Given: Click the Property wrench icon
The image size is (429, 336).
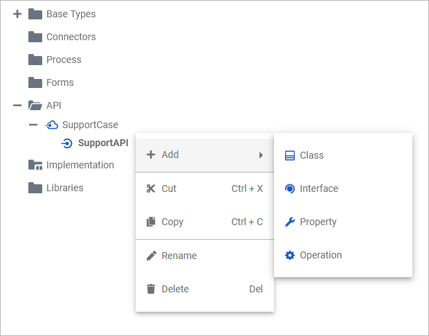Looking at the screenshot, I should pos(290,222).
